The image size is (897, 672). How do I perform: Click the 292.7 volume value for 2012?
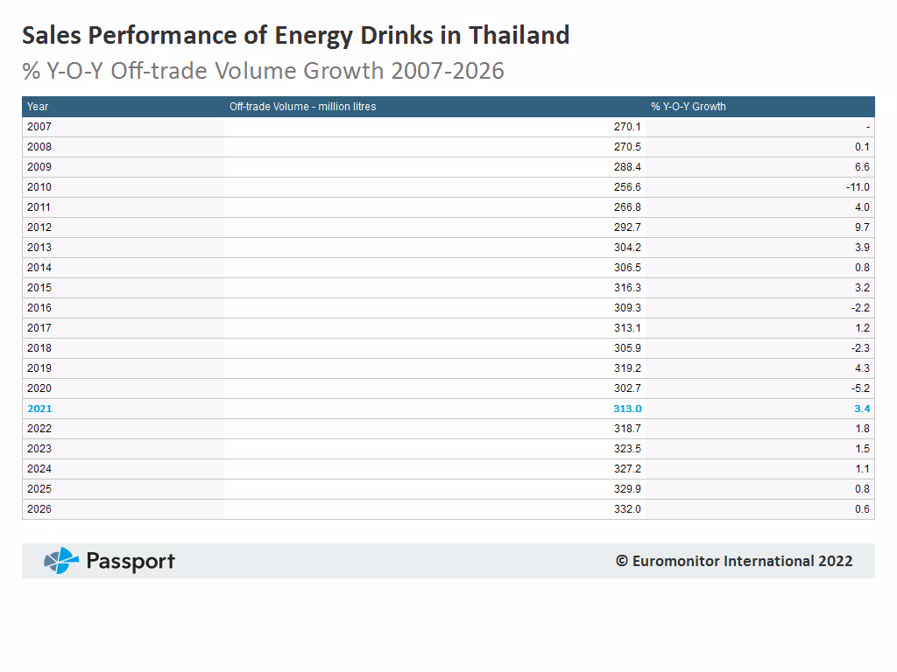(x=626, y=227)
